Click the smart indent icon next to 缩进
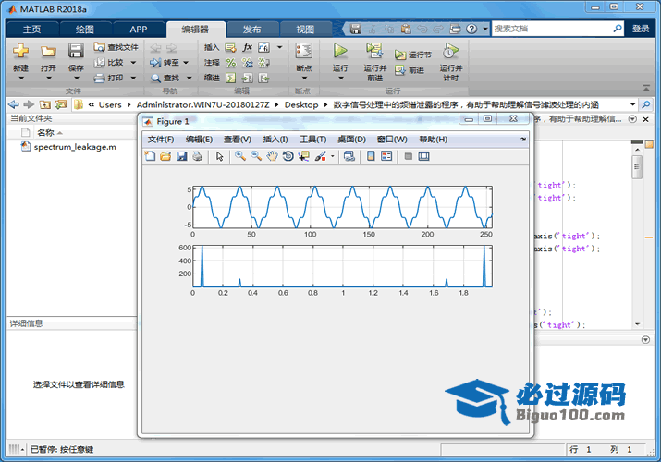This screenshot has height=462, width=661. 230,78
